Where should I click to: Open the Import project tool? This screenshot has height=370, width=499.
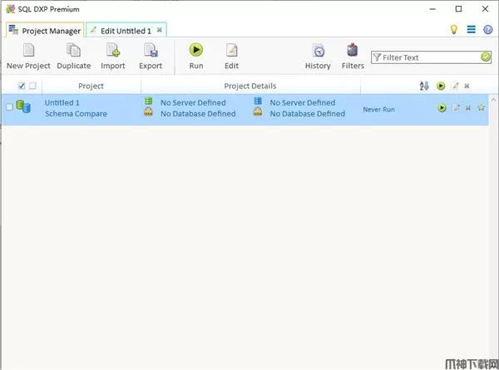click(112, 57)
